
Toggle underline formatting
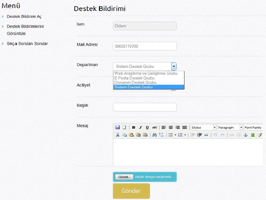coord(147,127)
